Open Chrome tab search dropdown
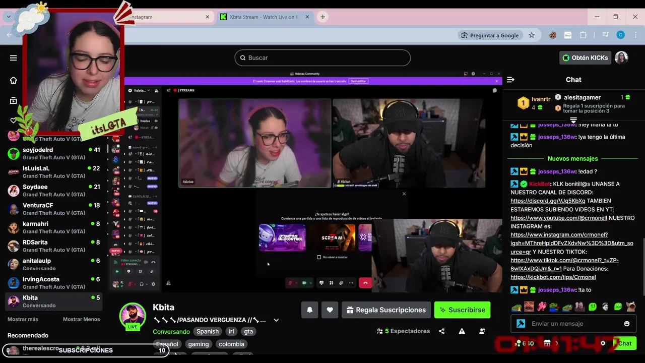645x363 pixels. click(x=9, y=17)
